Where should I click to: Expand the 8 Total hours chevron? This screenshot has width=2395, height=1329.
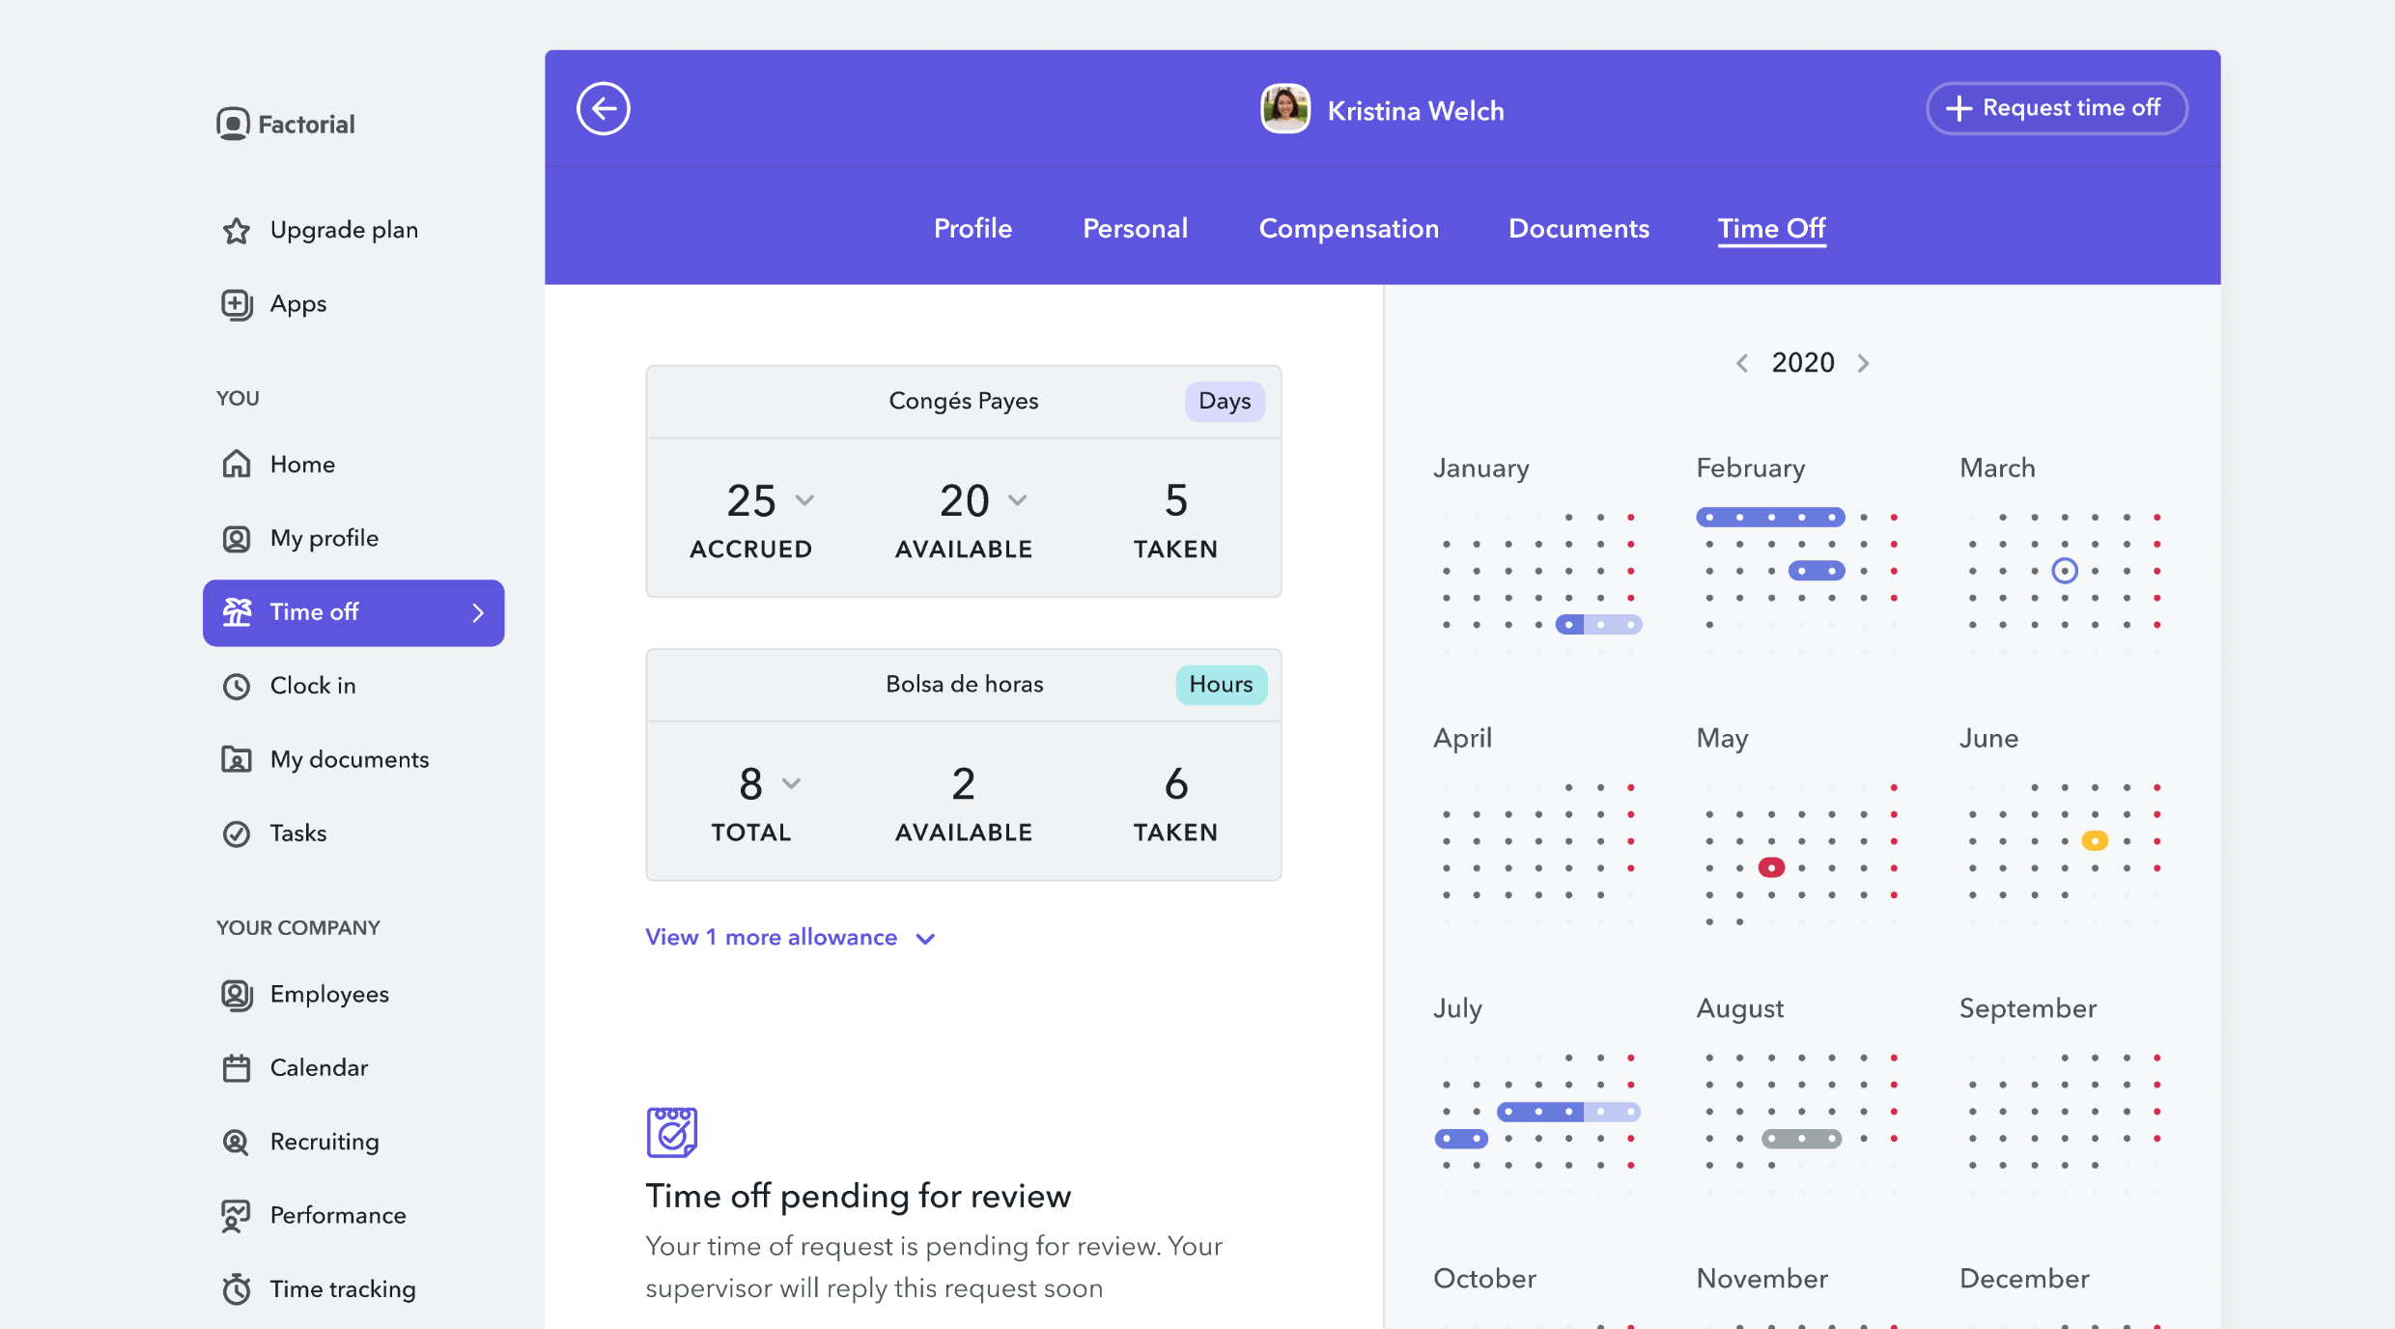(791, 783)
